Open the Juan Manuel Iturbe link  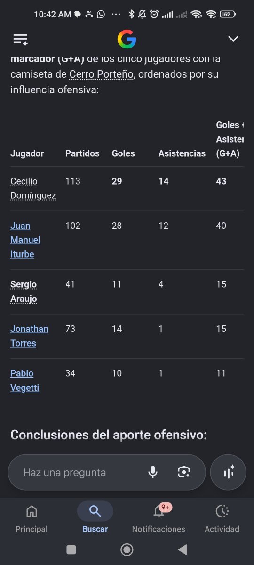tap(25, 240)
